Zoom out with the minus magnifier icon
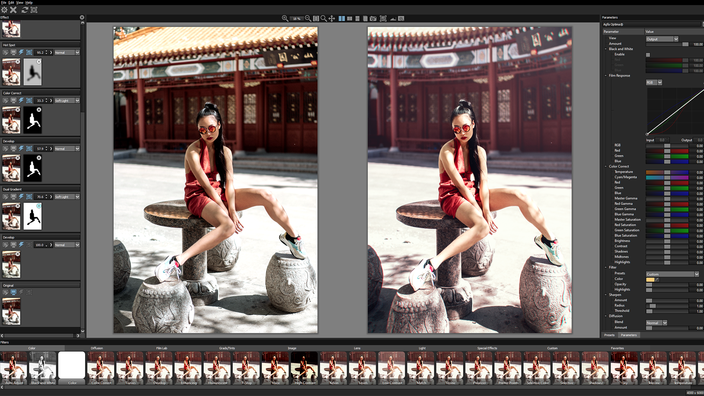 (x=308, y=18)
